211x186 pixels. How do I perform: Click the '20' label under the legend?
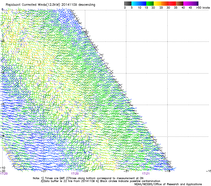click(x=153, y=8)
